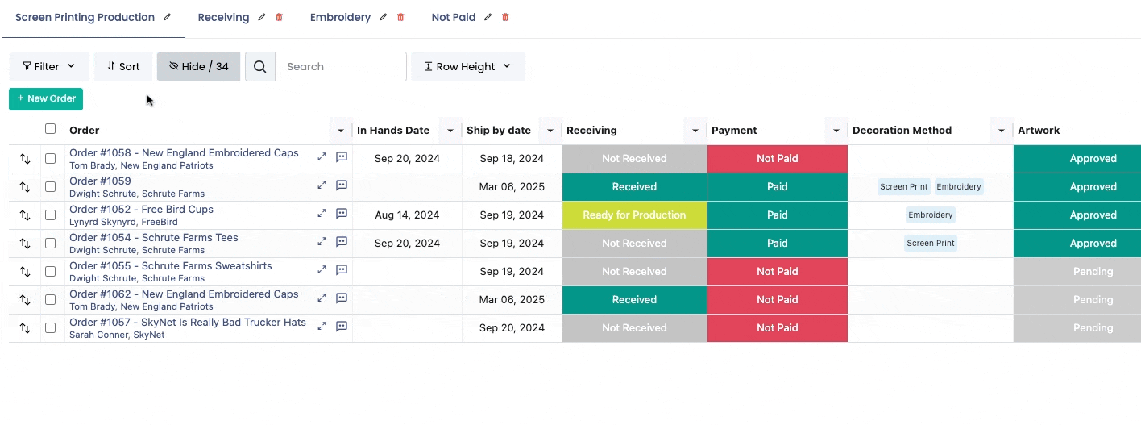Click Embroidery tag in Order #1052 row

(x=931, y=215)
